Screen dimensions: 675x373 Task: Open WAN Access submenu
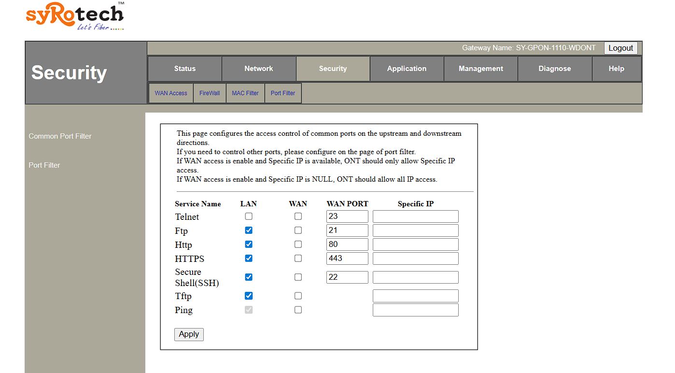(x=171, y=93)
